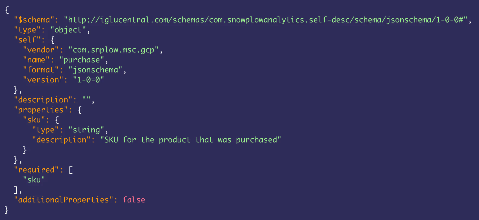
Task: Select the "object" type value
Action: point(68,30)
